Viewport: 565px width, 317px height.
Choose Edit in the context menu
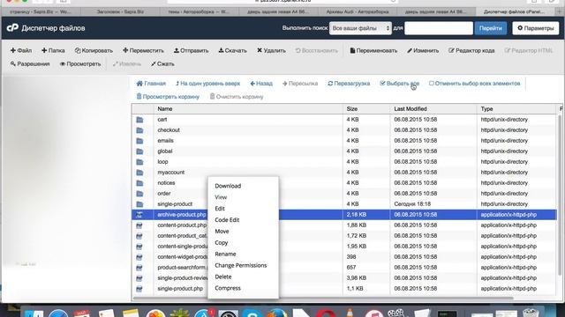(220, 209)
